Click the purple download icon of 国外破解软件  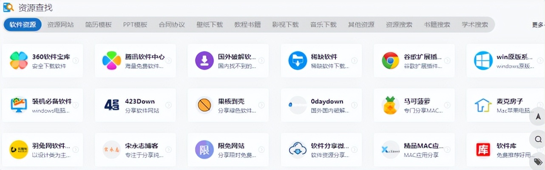pos(204,61)
